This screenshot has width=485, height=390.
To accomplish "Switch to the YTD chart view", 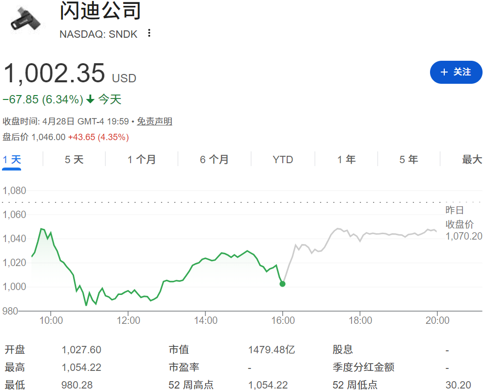I will pos(283,159).
